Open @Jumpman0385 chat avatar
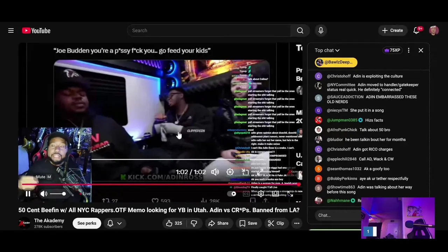Viewport: 448px width, 252px height. [x=318, y=120]
